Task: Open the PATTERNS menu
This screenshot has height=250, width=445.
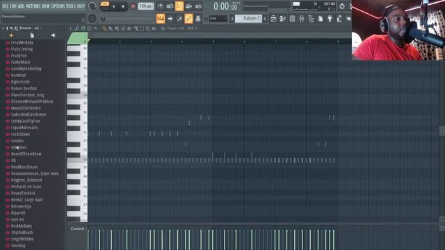Action: pos(33,6)
